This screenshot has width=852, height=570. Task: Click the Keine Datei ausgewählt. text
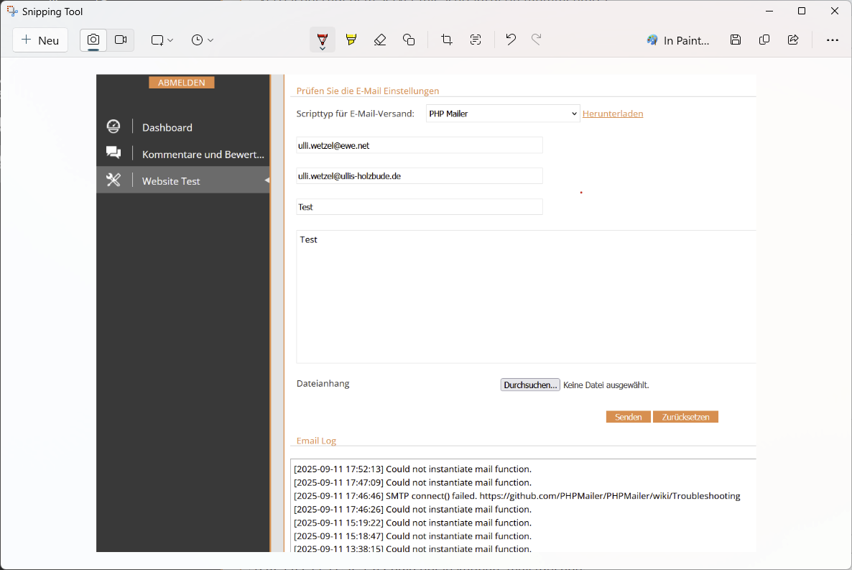pyautogui.click(x=606, y=385)
